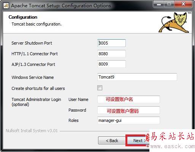Go back with the Back button
Screen dimensions: 195x152
(112, 141)
